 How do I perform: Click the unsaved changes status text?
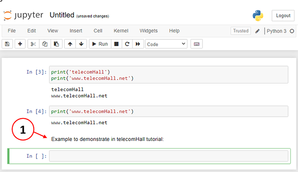(92, 16)
